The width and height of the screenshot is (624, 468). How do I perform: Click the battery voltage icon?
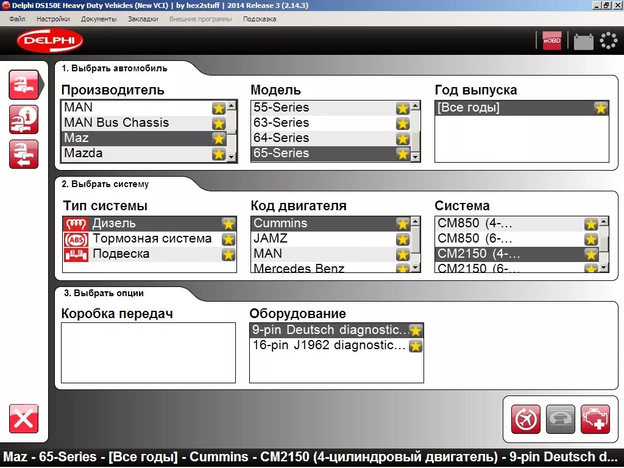click(583, 41)
